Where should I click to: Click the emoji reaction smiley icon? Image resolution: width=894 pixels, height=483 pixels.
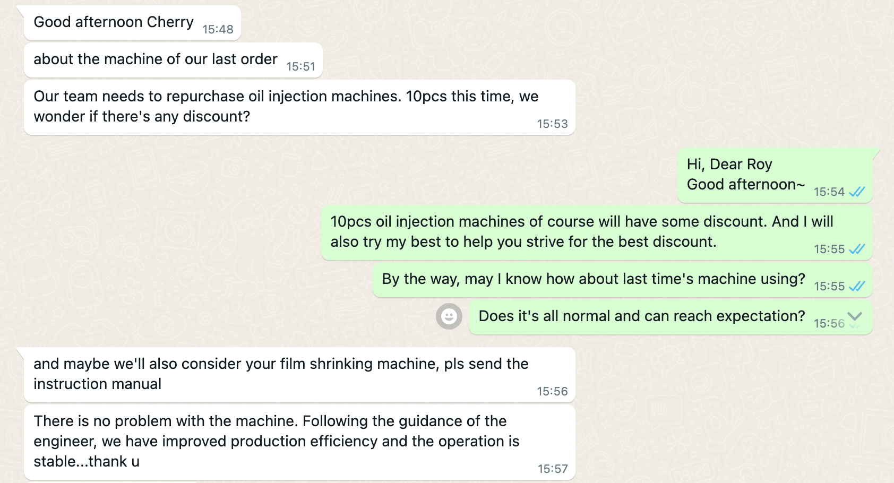pos(449,316)
